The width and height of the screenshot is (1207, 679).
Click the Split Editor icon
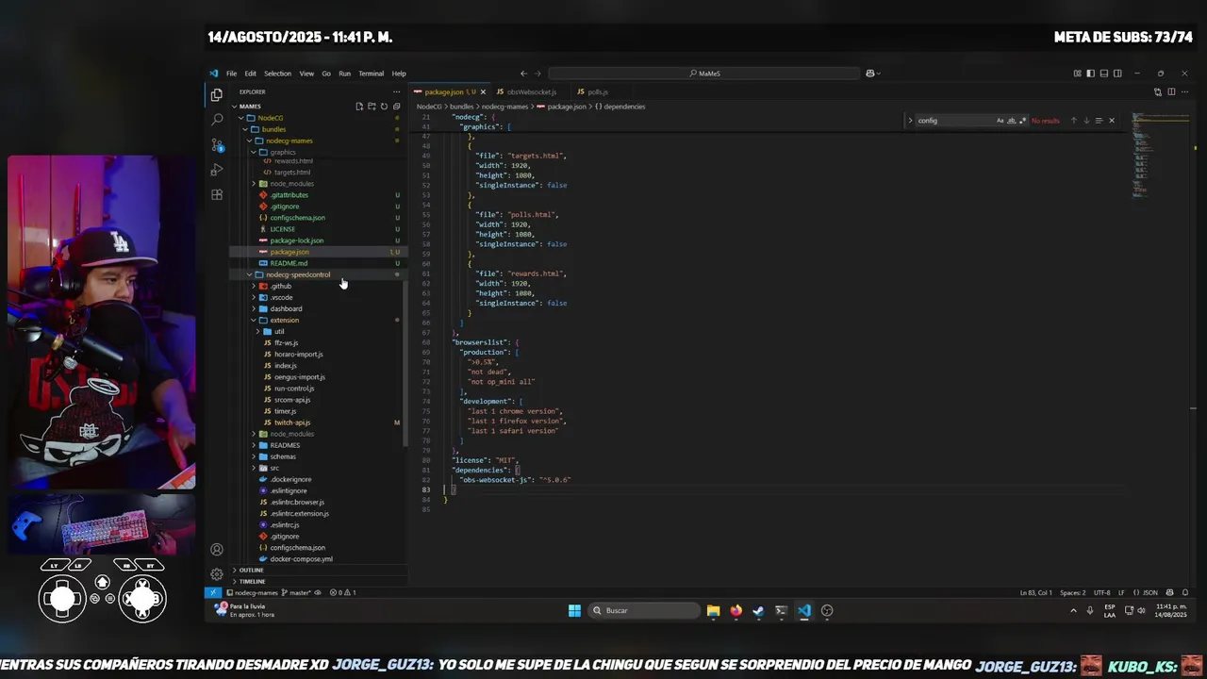(x=1171, y=91)
